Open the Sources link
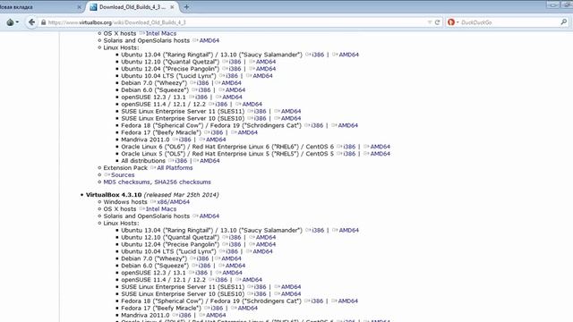 pos(123,175)
